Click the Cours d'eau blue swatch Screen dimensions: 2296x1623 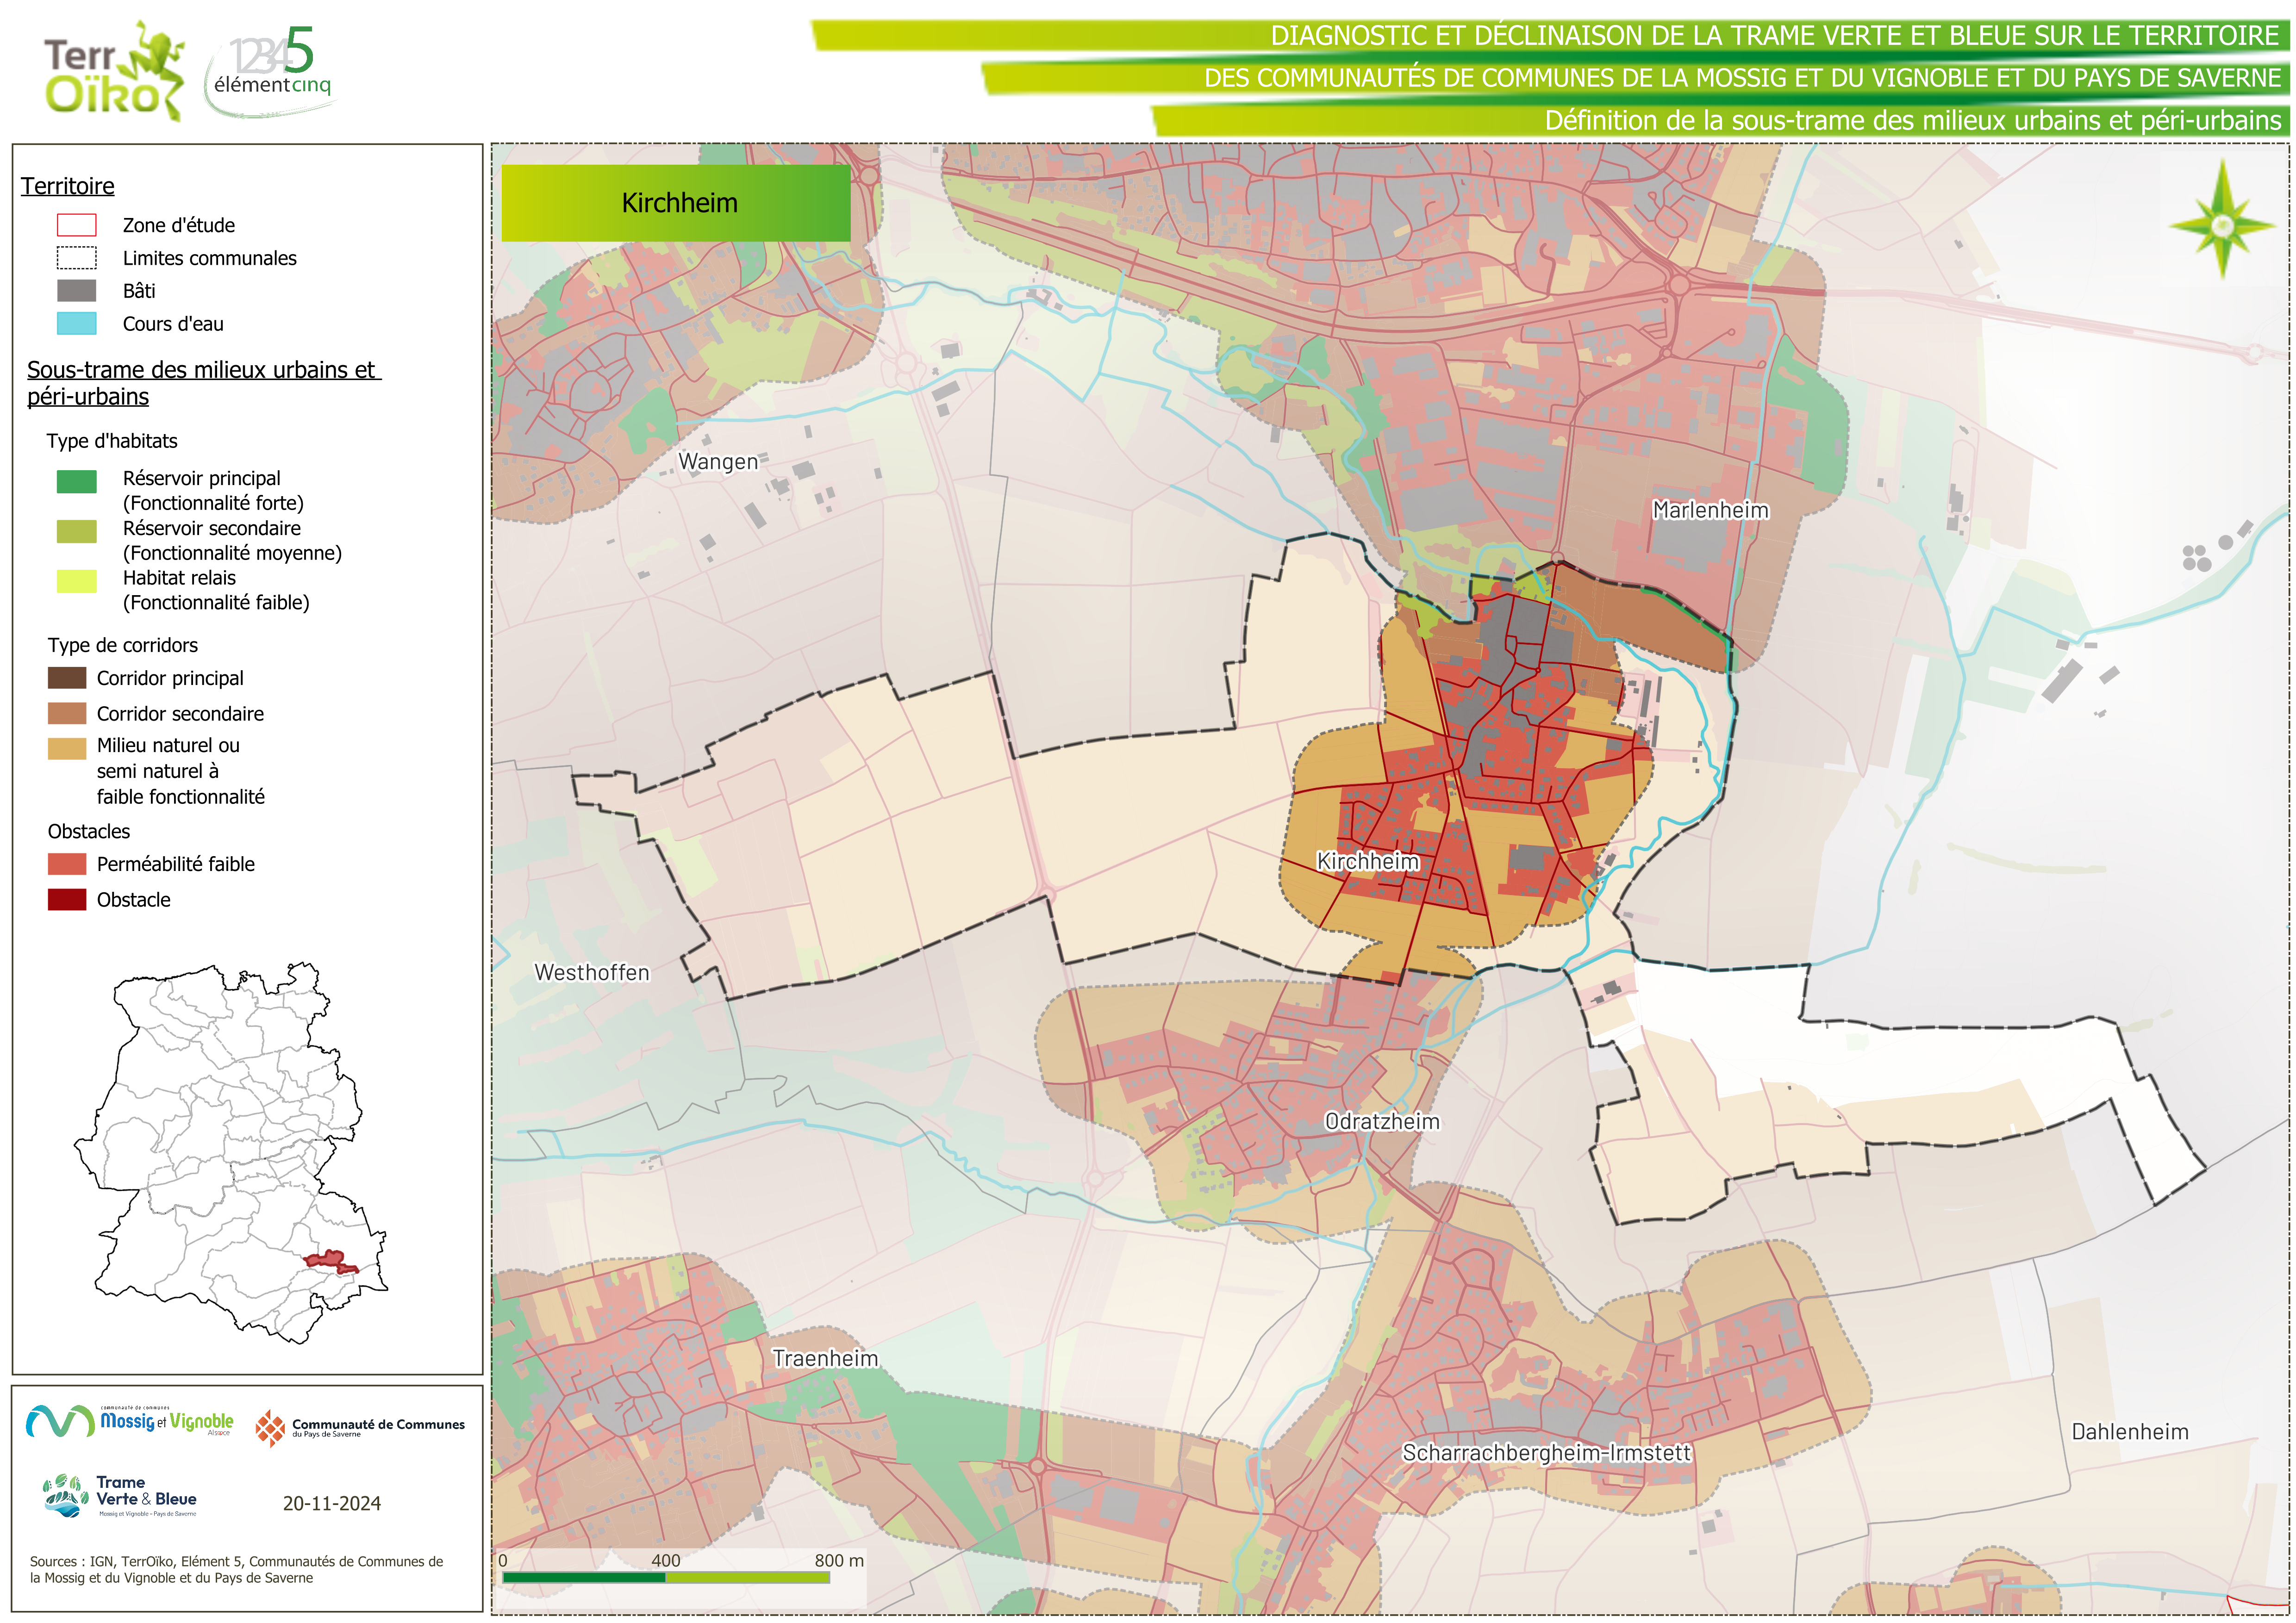tap(76, 324)
